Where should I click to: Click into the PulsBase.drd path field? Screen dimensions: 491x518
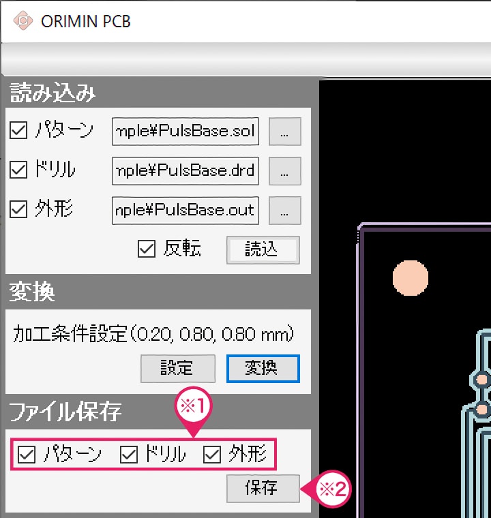tap(185, 171)
